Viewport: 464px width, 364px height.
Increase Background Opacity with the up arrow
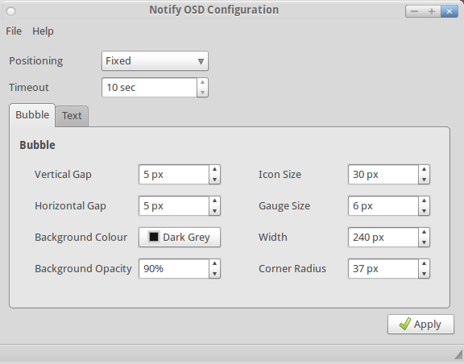pyautogui.click(x=214, y=263)
